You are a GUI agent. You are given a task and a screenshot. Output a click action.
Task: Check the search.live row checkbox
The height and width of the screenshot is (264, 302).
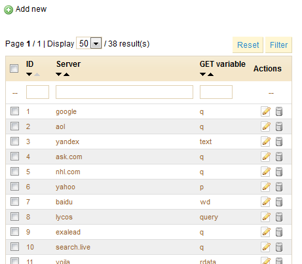pos(14,246)
